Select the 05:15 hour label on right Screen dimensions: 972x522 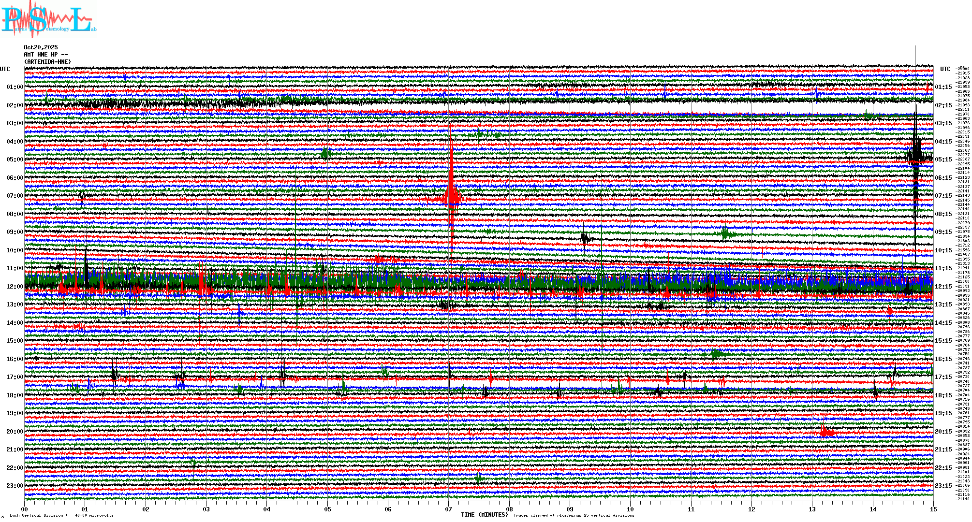(943, 159)
